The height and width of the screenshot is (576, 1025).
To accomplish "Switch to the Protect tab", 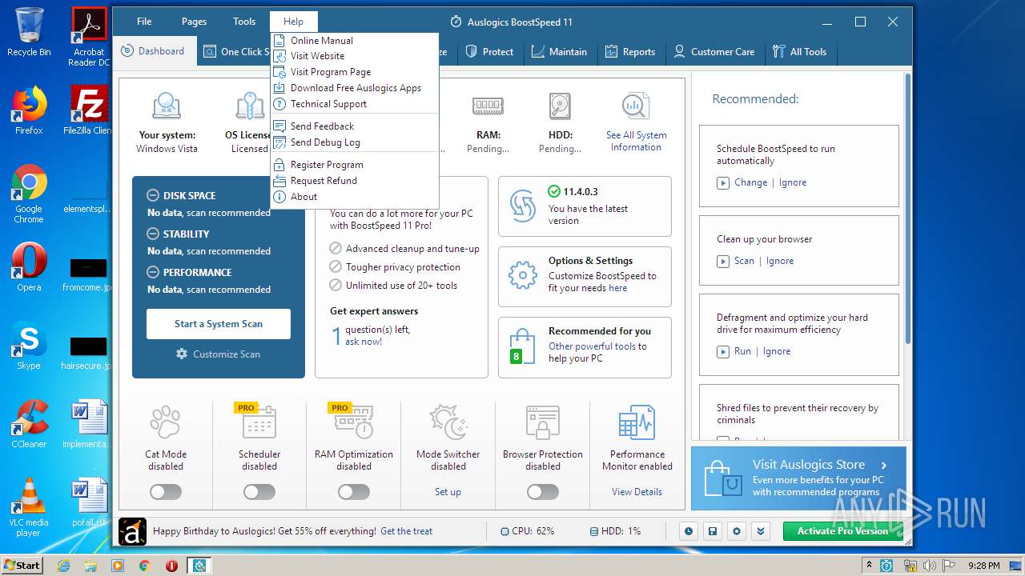I will pyautogui.click(x=488, y=51).
